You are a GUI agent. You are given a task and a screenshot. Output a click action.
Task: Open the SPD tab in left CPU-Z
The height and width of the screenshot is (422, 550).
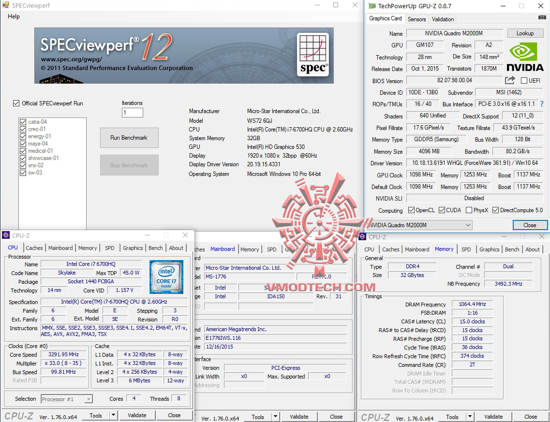109,248
